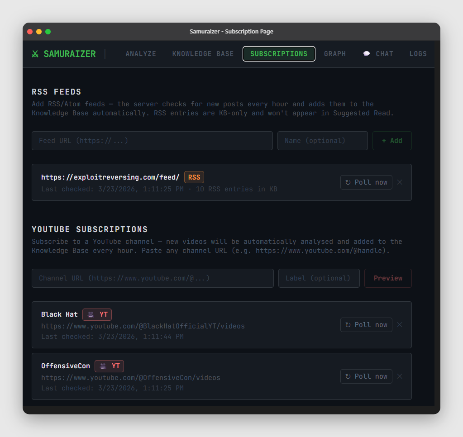Click the orange RSS badge

[194, 177]
